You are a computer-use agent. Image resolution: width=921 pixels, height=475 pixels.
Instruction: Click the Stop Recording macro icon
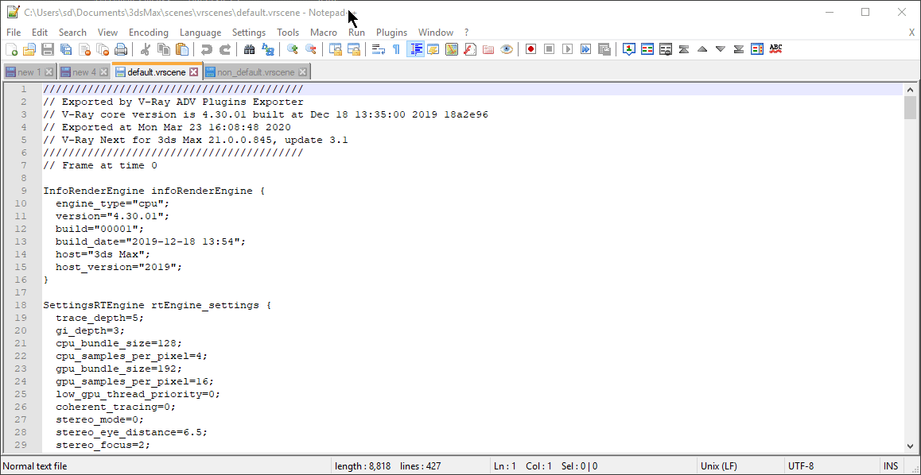click(550, 49)
